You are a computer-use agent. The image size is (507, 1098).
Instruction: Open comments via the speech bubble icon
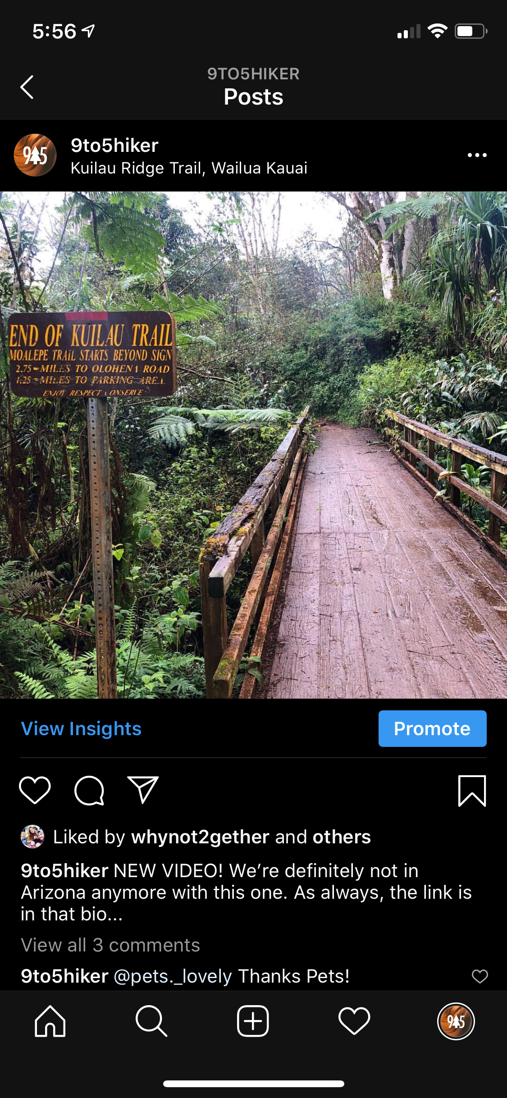[89, 790]
